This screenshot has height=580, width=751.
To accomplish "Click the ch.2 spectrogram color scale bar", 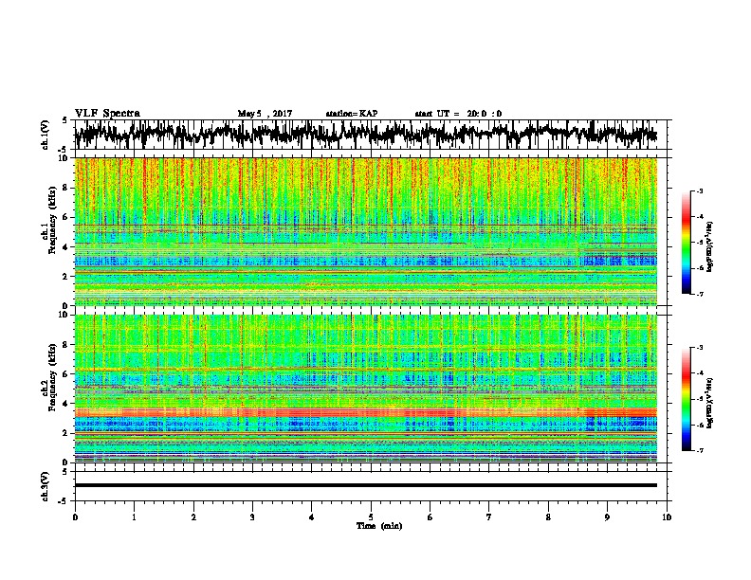I will (x=686, y=399).
